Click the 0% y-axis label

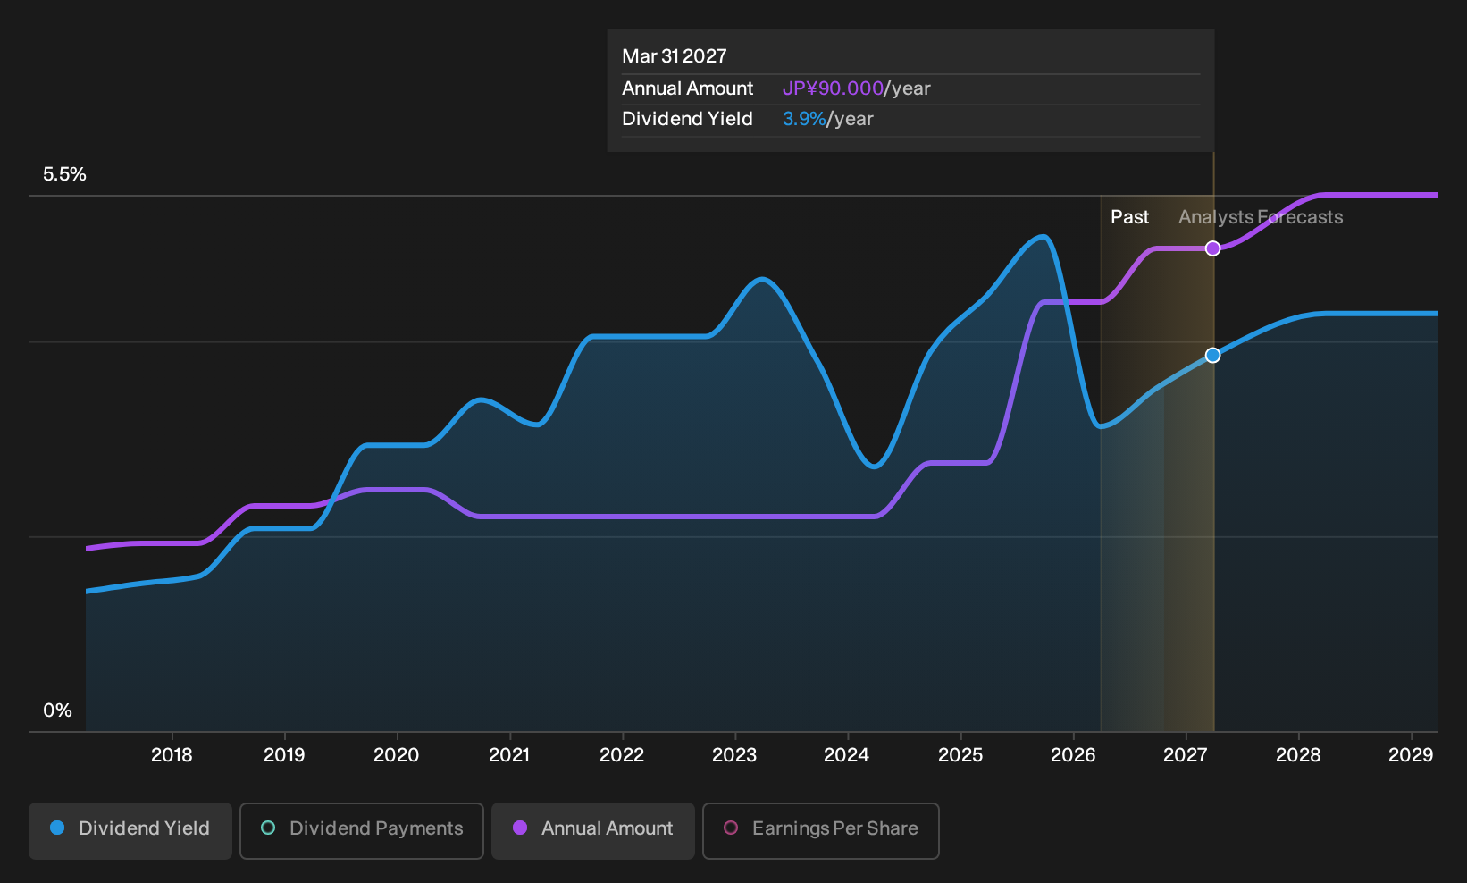pyautogui.click(x=57, y=711)
